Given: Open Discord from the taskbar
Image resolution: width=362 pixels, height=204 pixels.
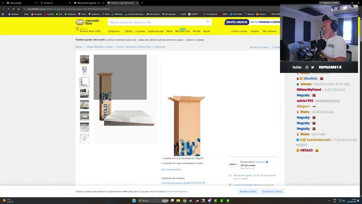Looking at the screenshot, I should pos(210,201).
